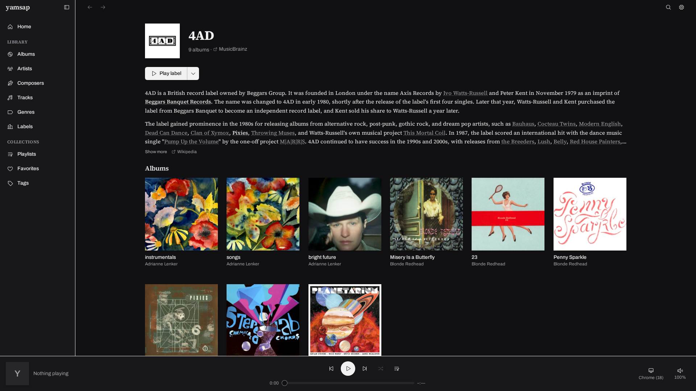This screenshot has height=391, width=696.
Task: Open Tags collection
Action: pyautogui.click(x=38, y=183)
